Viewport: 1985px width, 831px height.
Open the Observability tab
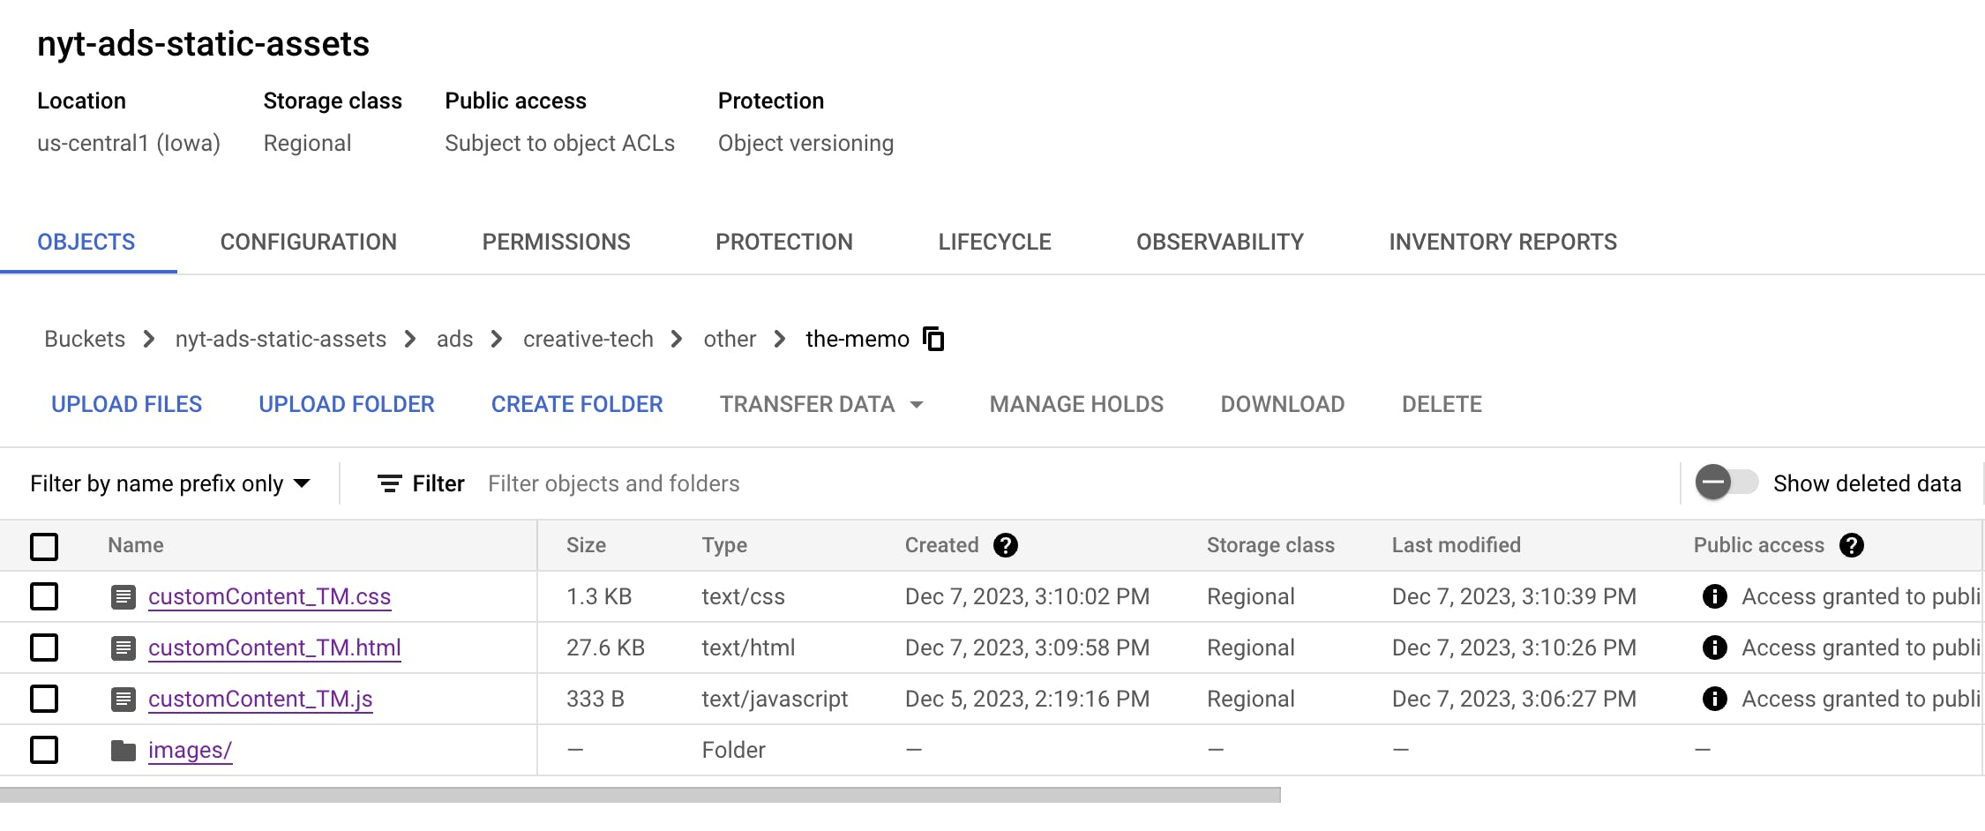click(1220, 242)
